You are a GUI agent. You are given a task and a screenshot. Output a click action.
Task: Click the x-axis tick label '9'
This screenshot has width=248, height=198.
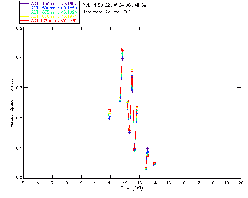[x=81, y=183]
